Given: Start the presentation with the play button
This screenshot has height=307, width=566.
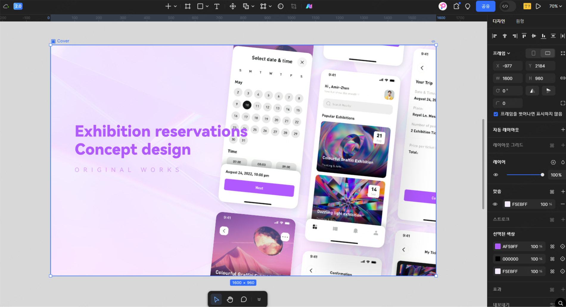Looking at the screenshot, I should [538, 6].
